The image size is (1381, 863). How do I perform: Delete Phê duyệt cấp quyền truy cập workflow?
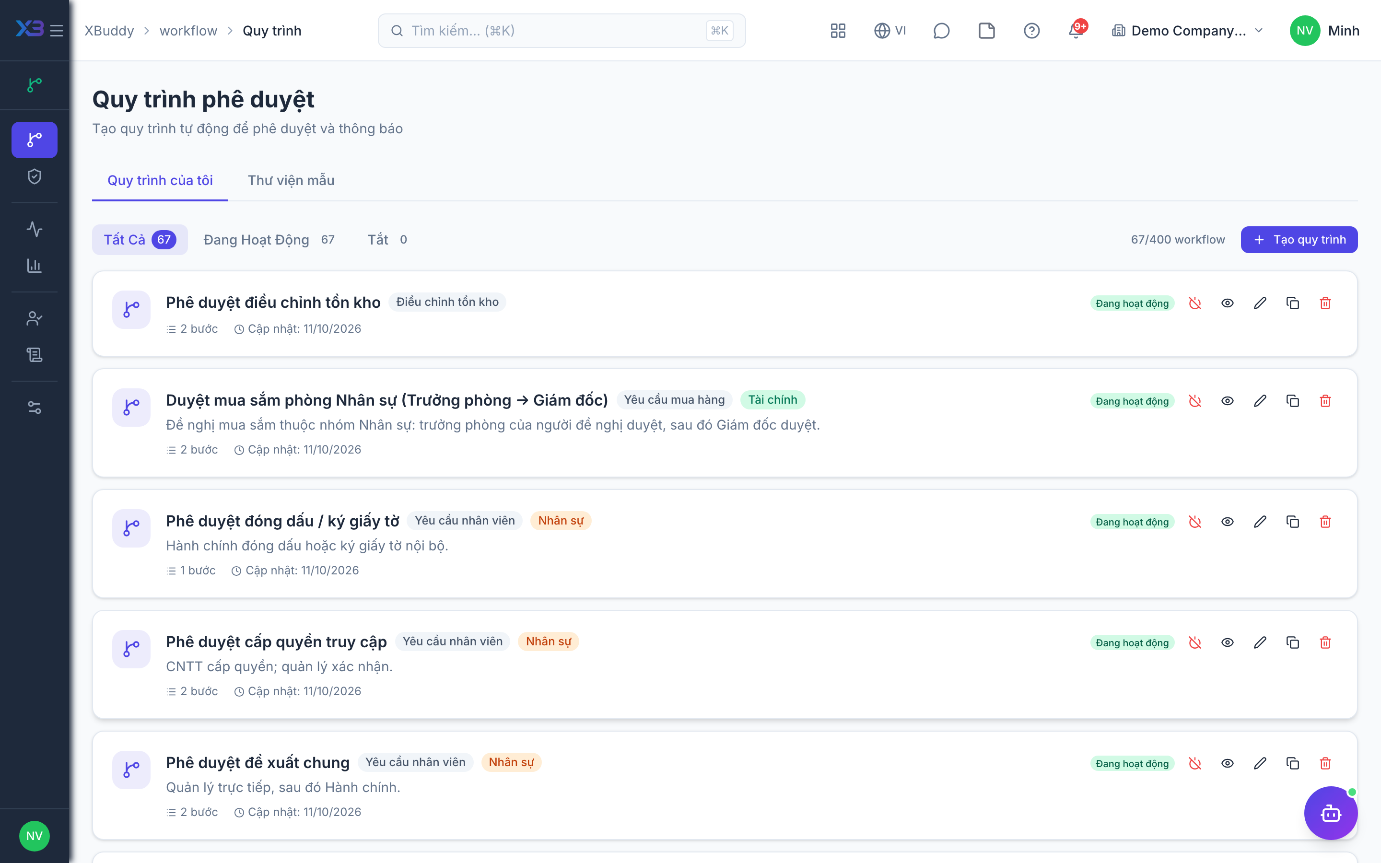pos(1325,642)
